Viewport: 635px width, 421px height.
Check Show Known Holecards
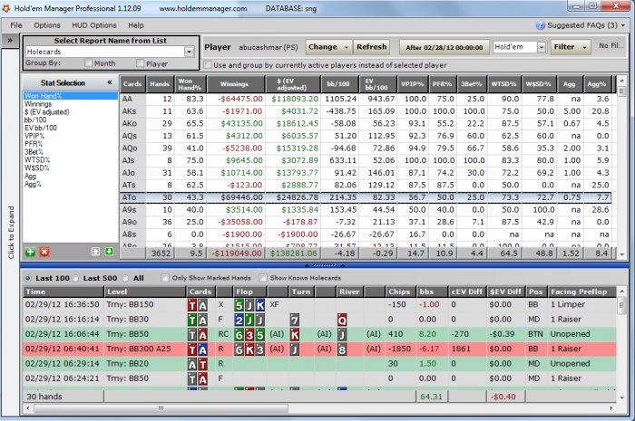coord(263,278)
